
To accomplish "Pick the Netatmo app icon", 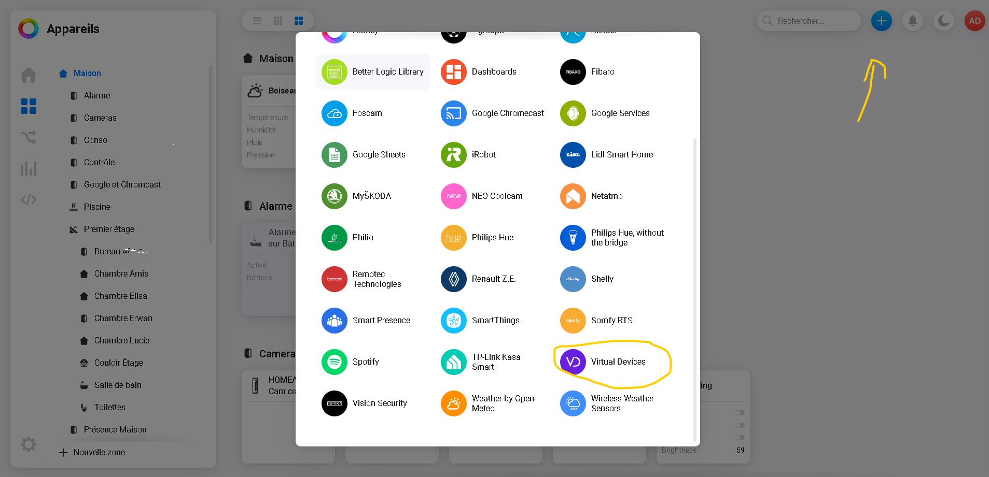I will click(573, 196).
